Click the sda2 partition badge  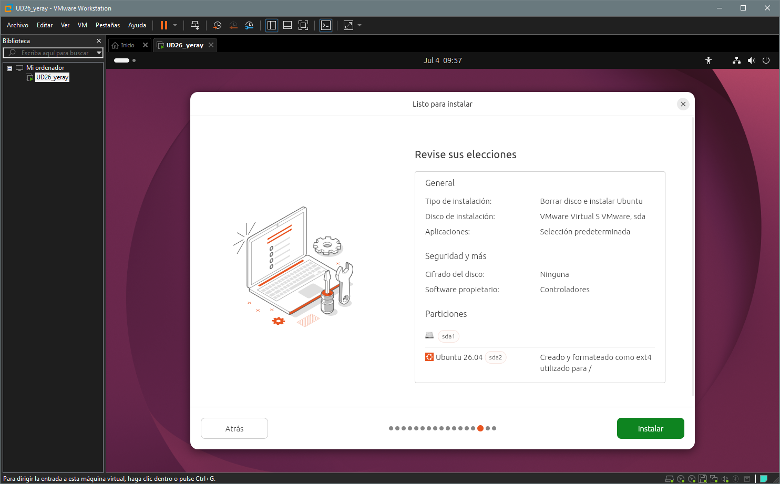tap(495, 357)
